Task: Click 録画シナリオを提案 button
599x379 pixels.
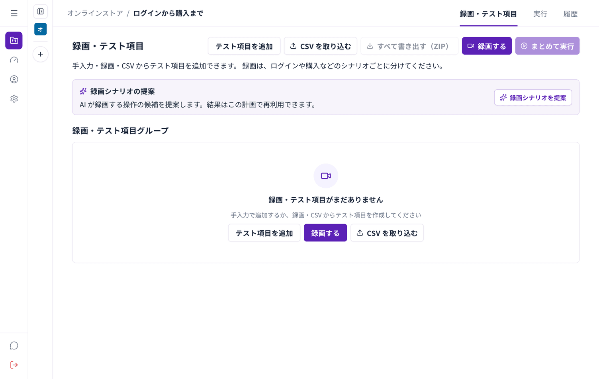Action: [x=533, y=97]
